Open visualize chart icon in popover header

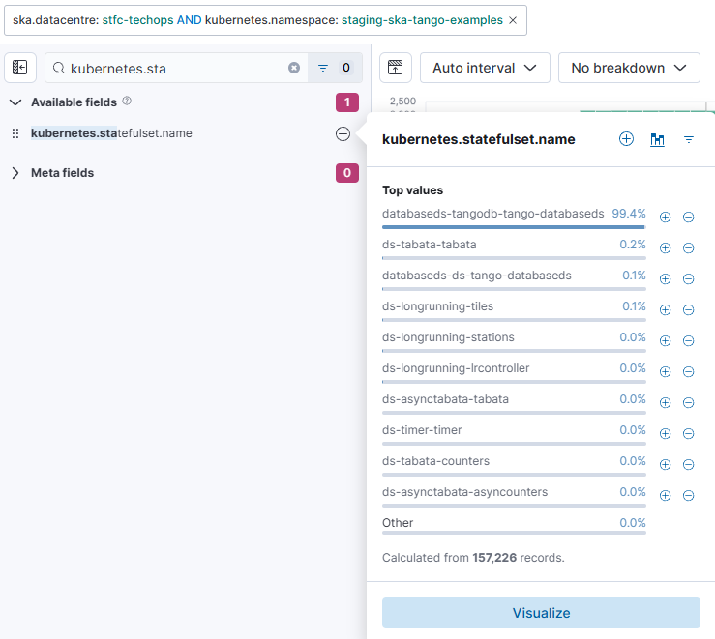click(657, 139)
